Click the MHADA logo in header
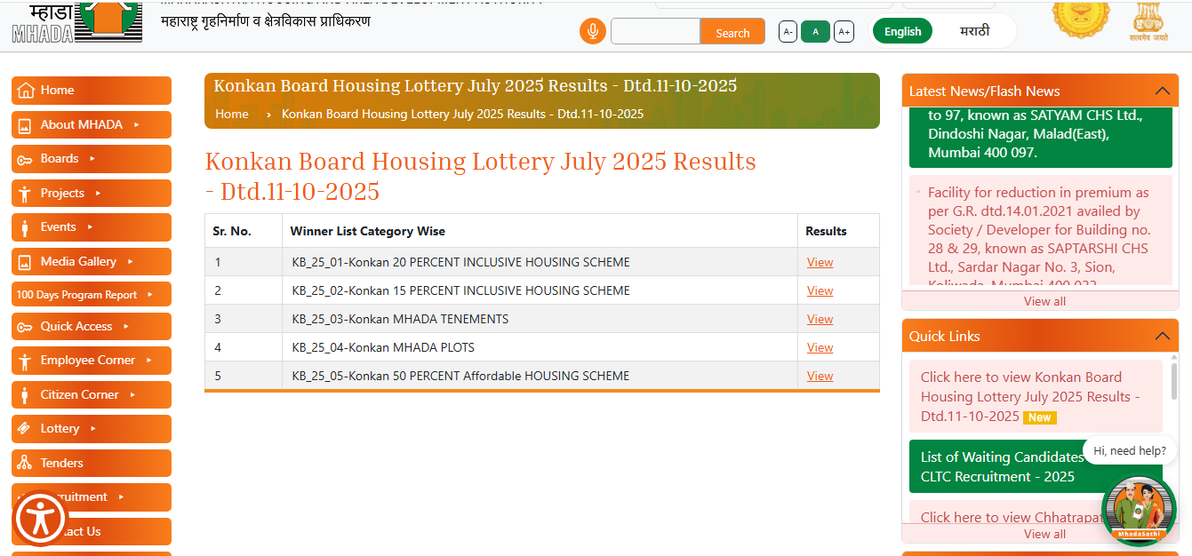Image resolution: width=1192 pixels, height=556 pixels. tap(76, 21)
